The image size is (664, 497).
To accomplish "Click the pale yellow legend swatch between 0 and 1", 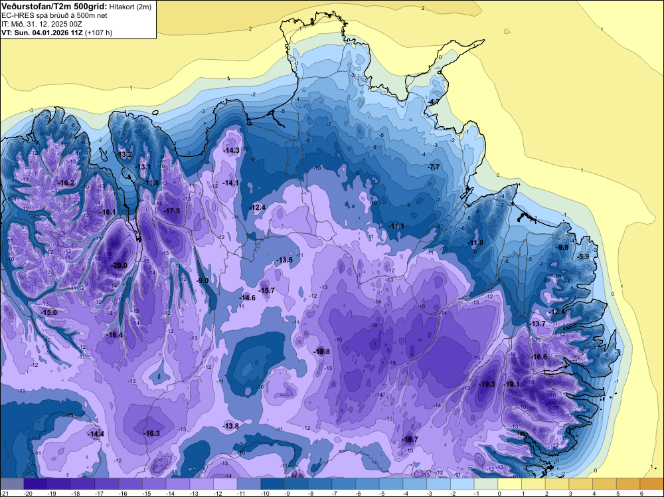I will point(510,484).
